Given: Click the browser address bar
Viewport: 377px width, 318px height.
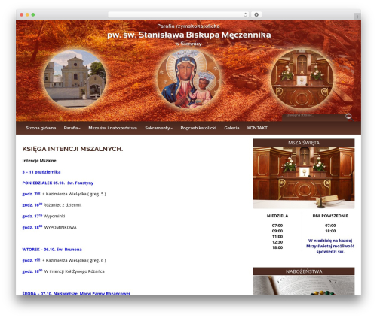Looking at the screenshot, I should click(178, 14).
